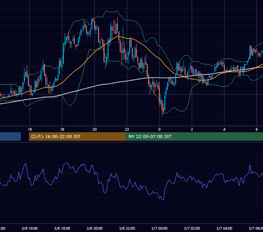Click the 16 hour label on chart axis
Viewport: 263px width, 232px height.
coord(30,130)
